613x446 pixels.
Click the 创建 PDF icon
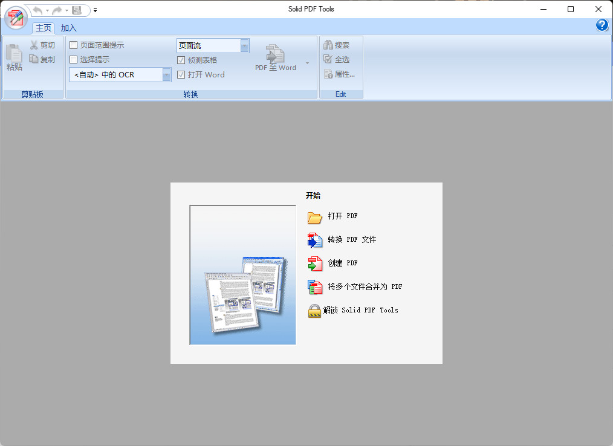tap(315, 264)
